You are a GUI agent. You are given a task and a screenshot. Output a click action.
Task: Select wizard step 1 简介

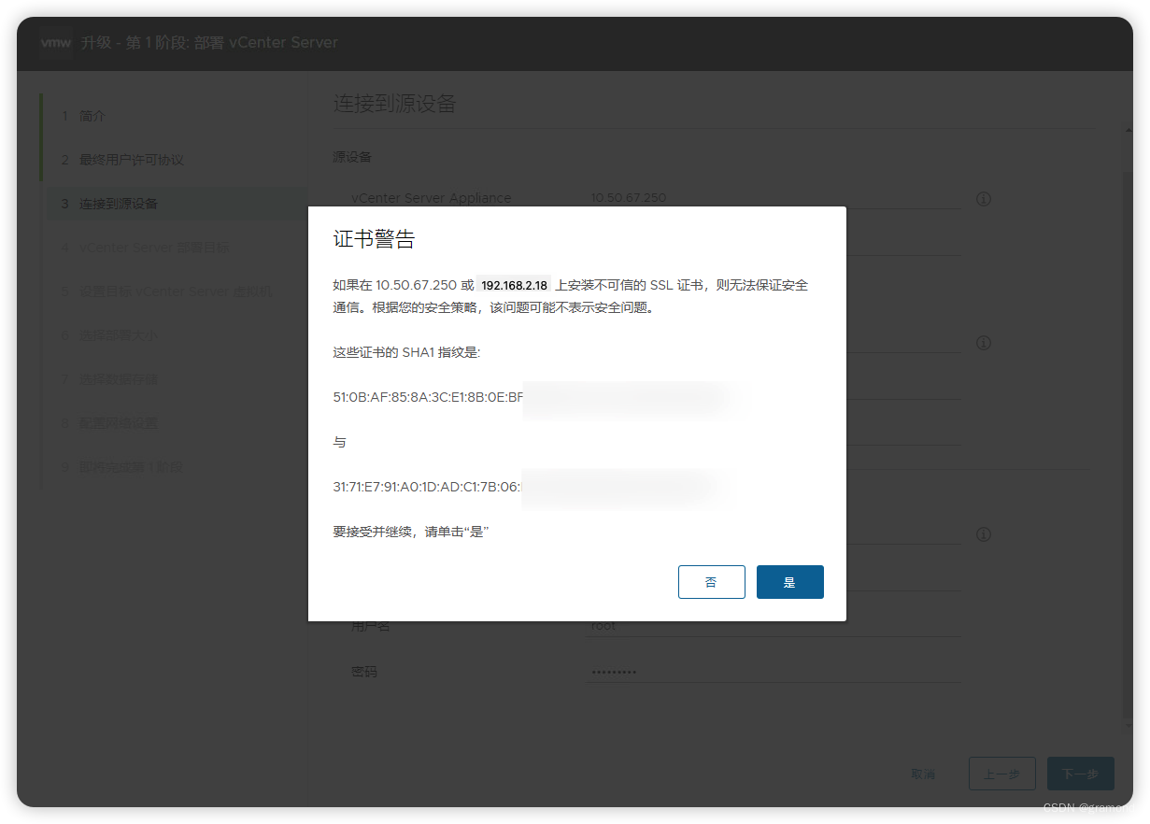pyautogui.click(x=91, y=116)
